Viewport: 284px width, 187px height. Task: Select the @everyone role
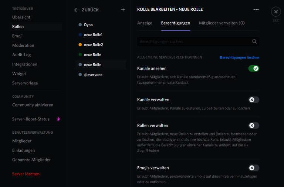[93, 75]
